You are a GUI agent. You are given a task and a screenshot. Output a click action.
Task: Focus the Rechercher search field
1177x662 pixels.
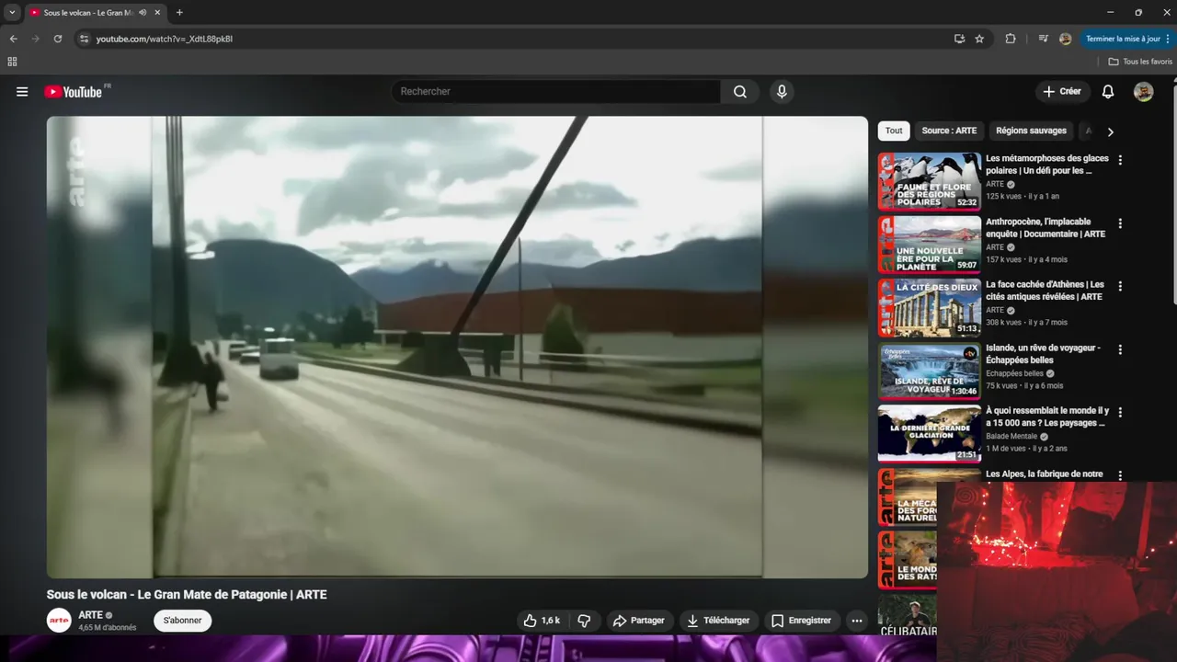(556, 92)
